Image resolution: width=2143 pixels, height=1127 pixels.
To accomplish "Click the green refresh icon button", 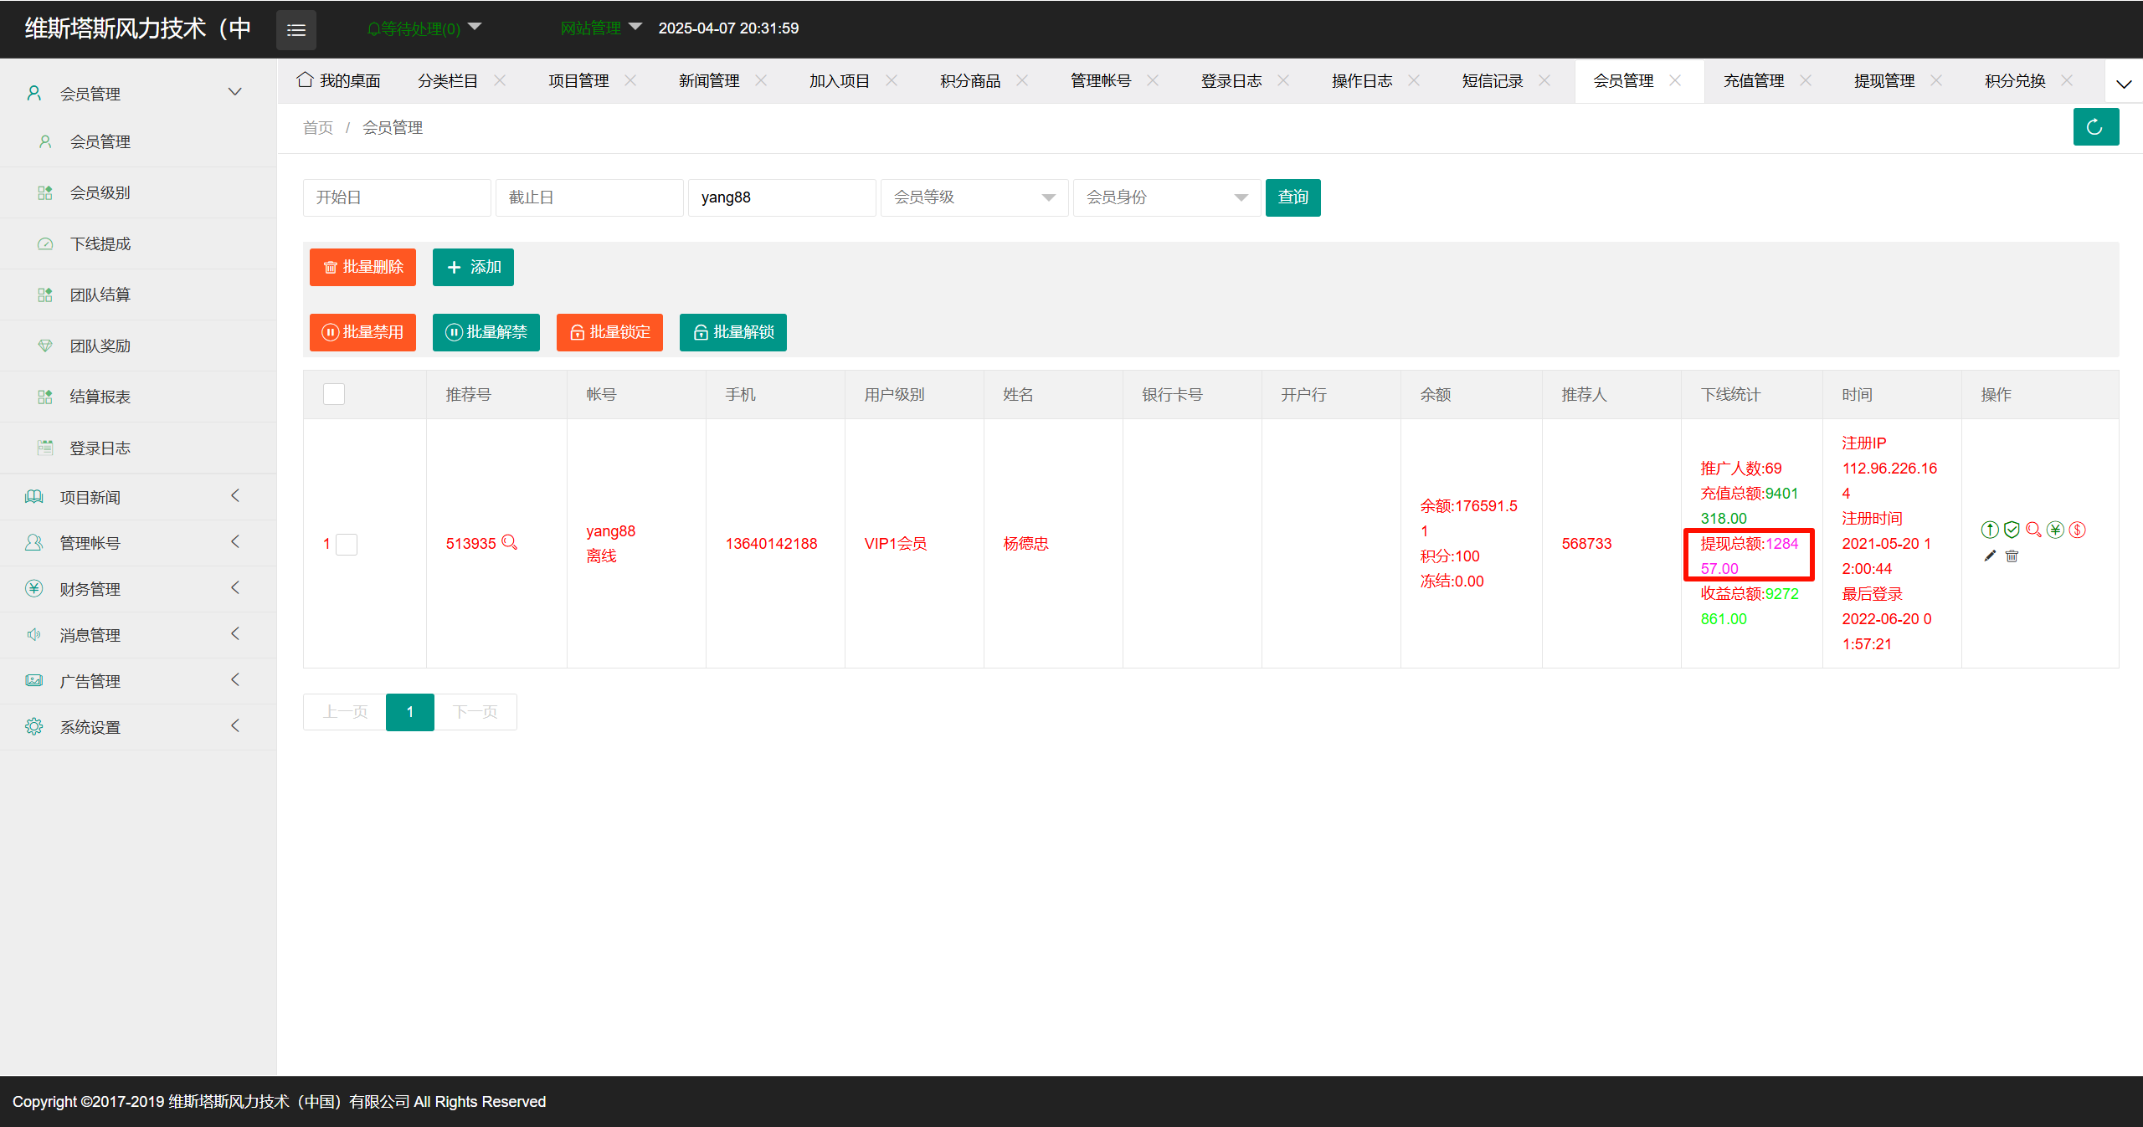I will point(2095,127).
